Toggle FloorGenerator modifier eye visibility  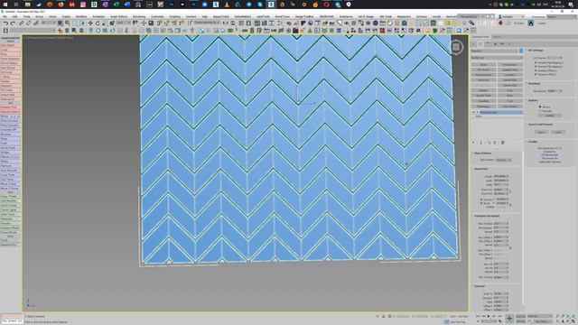(473, 112)
